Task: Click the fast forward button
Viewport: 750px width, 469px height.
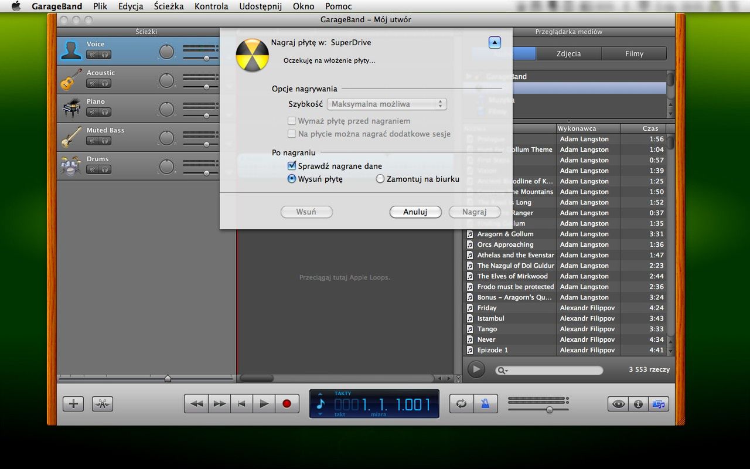Action: (219, 403)
